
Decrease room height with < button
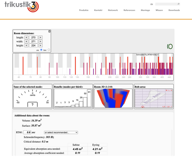point(26,45)
